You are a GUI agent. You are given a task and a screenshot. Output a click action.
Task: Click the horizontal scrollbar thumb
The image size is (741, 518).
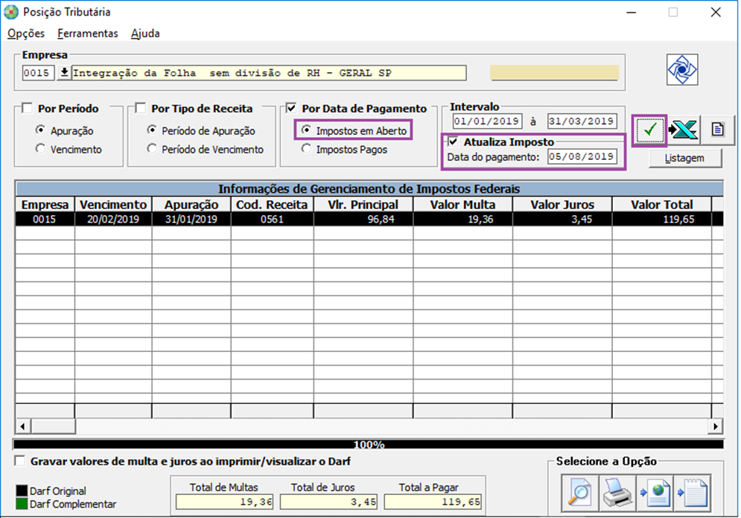coord(53,426)
